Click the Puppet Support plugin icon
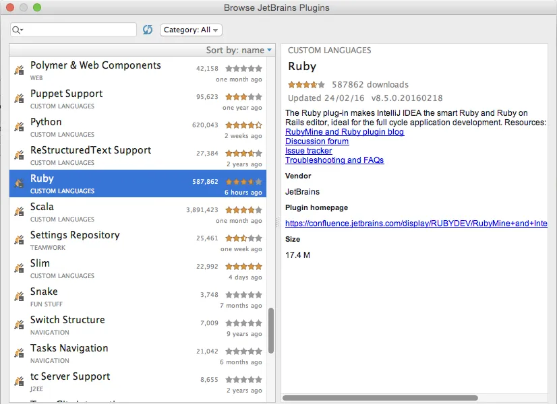Viewport: 557px width, 404px height. pos(19,98)
